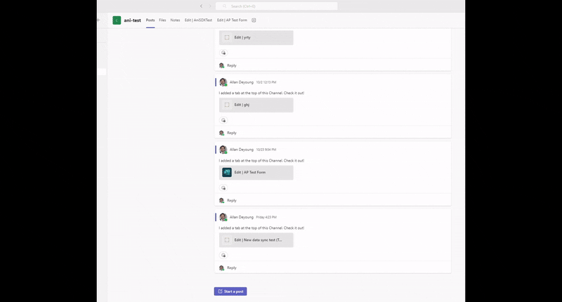Switch to the Files tab
This screenshot has width=562, height=302.
tap(162, 20)
